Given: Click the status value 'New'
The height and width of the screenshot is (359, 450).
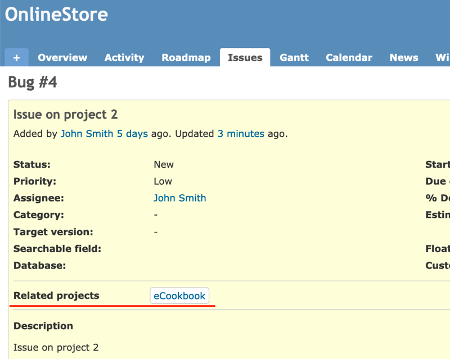Looking at the screenshot, I should tap(164, 164).
